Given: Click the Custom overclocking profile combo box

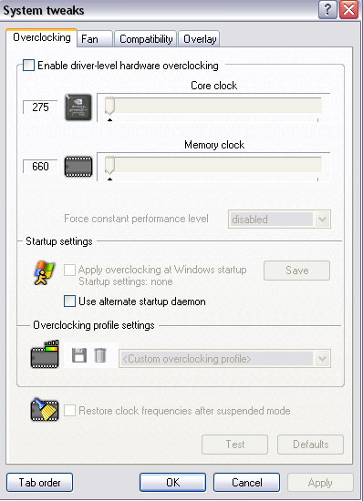Looking at the screenshot, I should [224, 359].
